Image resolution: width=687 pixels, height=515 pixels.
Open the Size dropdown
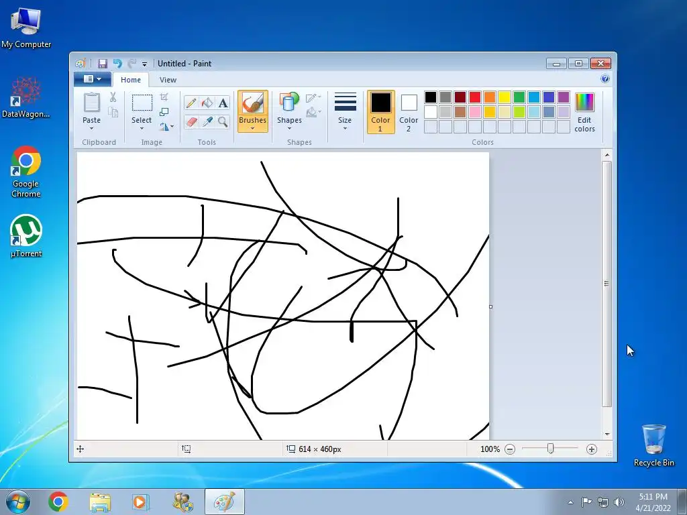point(345,112)
